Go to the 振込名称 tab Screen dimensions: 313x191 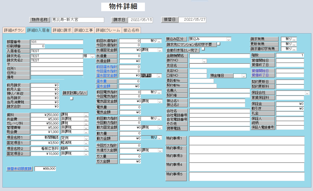pos(131,30)
